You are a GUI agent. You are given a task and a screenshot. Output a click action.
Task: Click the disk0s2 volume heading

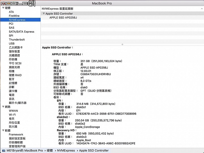[63, 117]
